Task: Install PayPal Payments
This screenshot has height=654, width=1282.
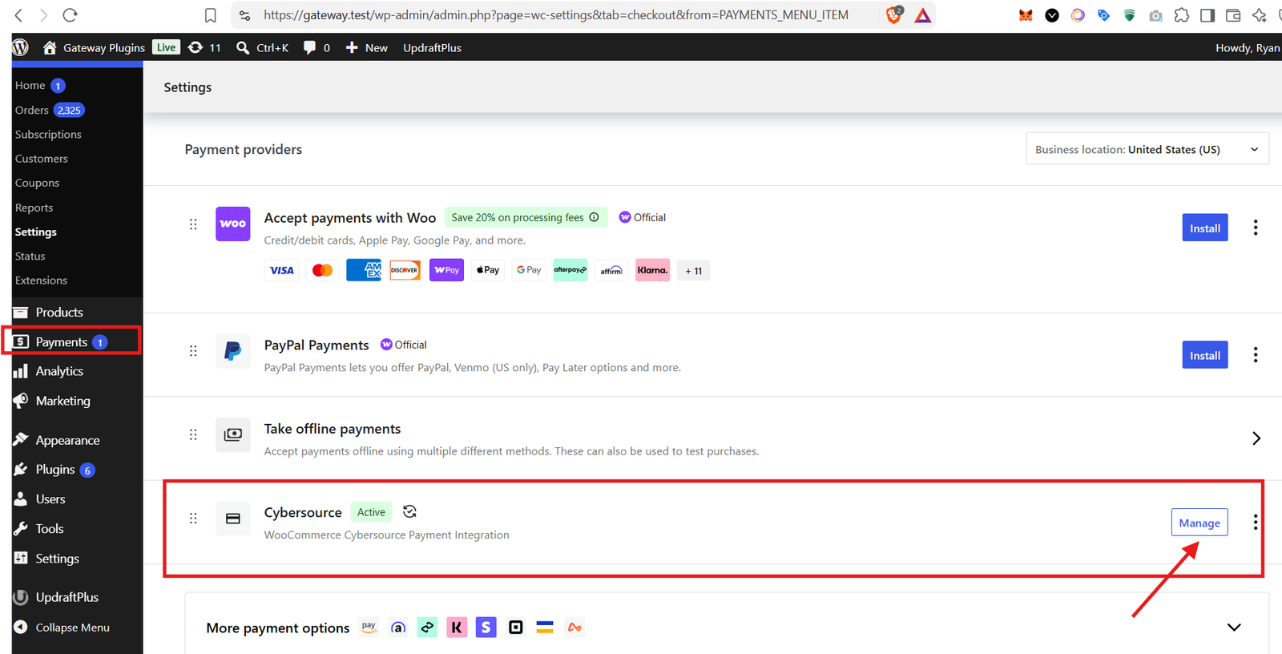Action: [1204, 355]
